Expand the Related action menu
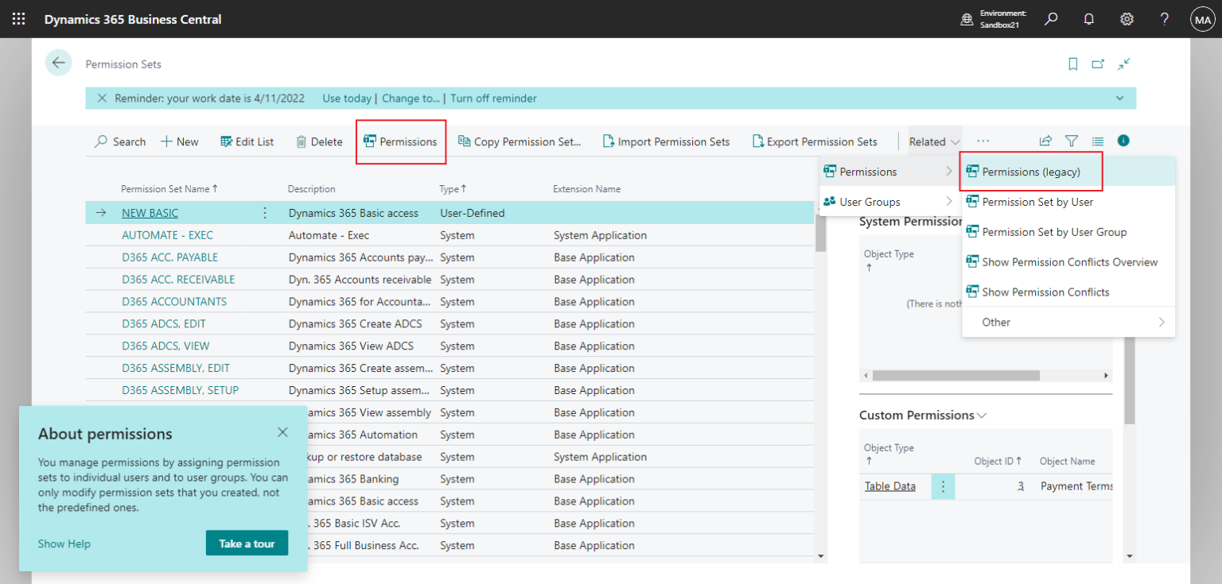This screenshot has width=1222, height=584. pyautogui.click(x=932, y=141)
